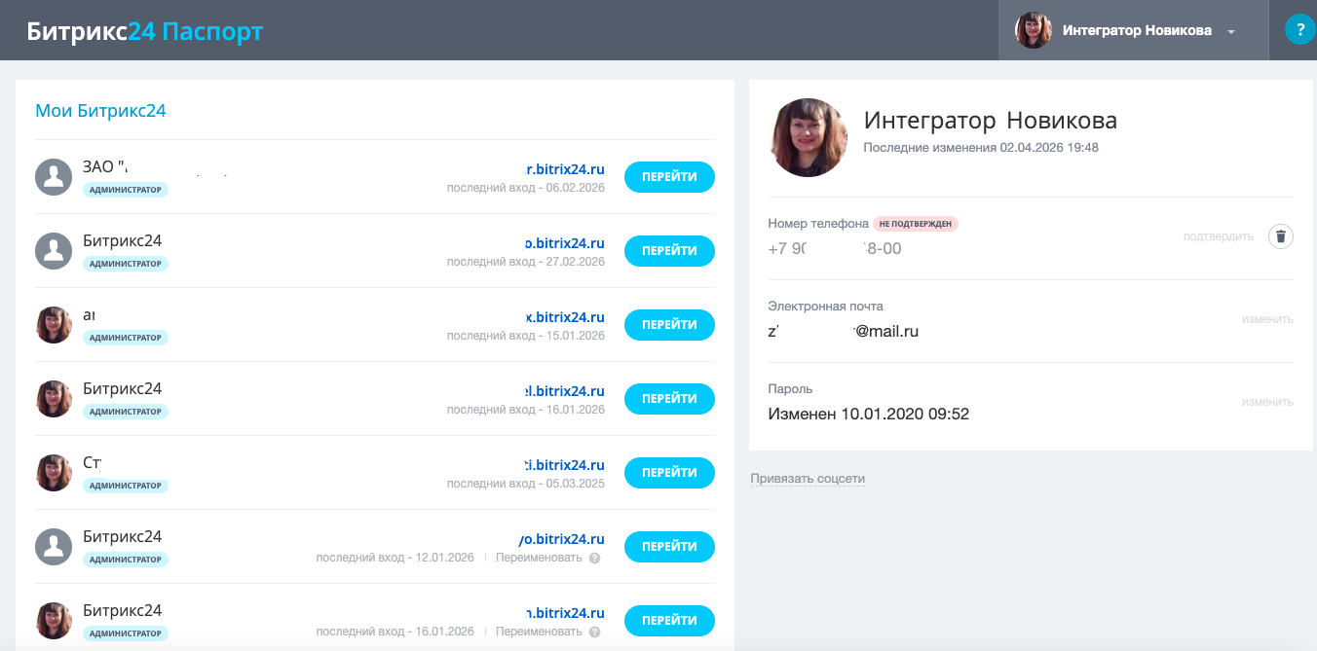Click НЕ ПОДТВЕРЖДЕН badge near phone
The image size is (1317, 651).
tap(916, 224)
